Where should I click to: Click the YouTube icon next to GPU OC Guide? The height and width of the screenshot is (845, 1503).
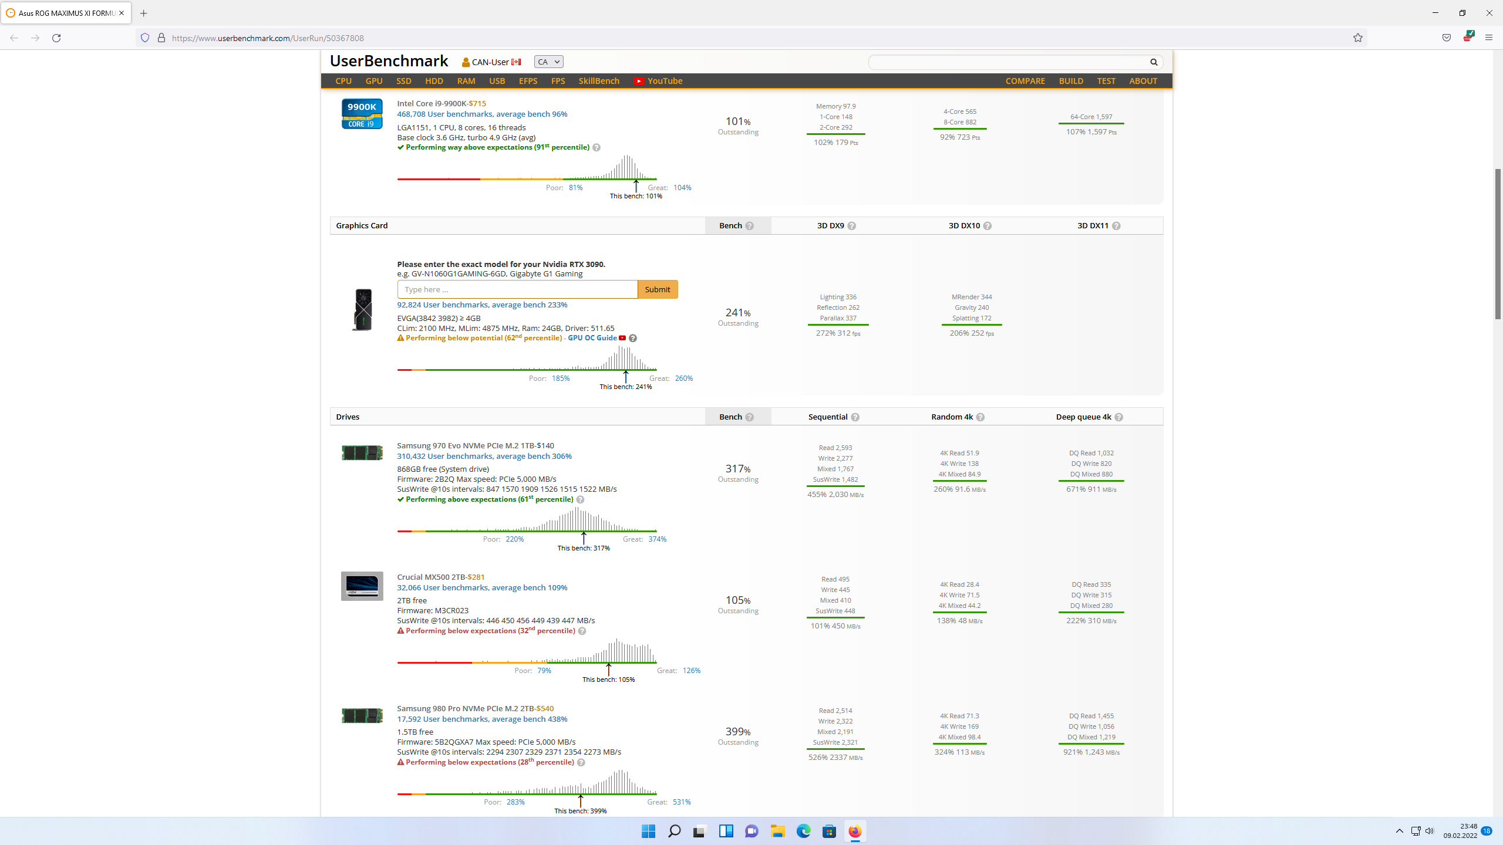click(622, 338)
